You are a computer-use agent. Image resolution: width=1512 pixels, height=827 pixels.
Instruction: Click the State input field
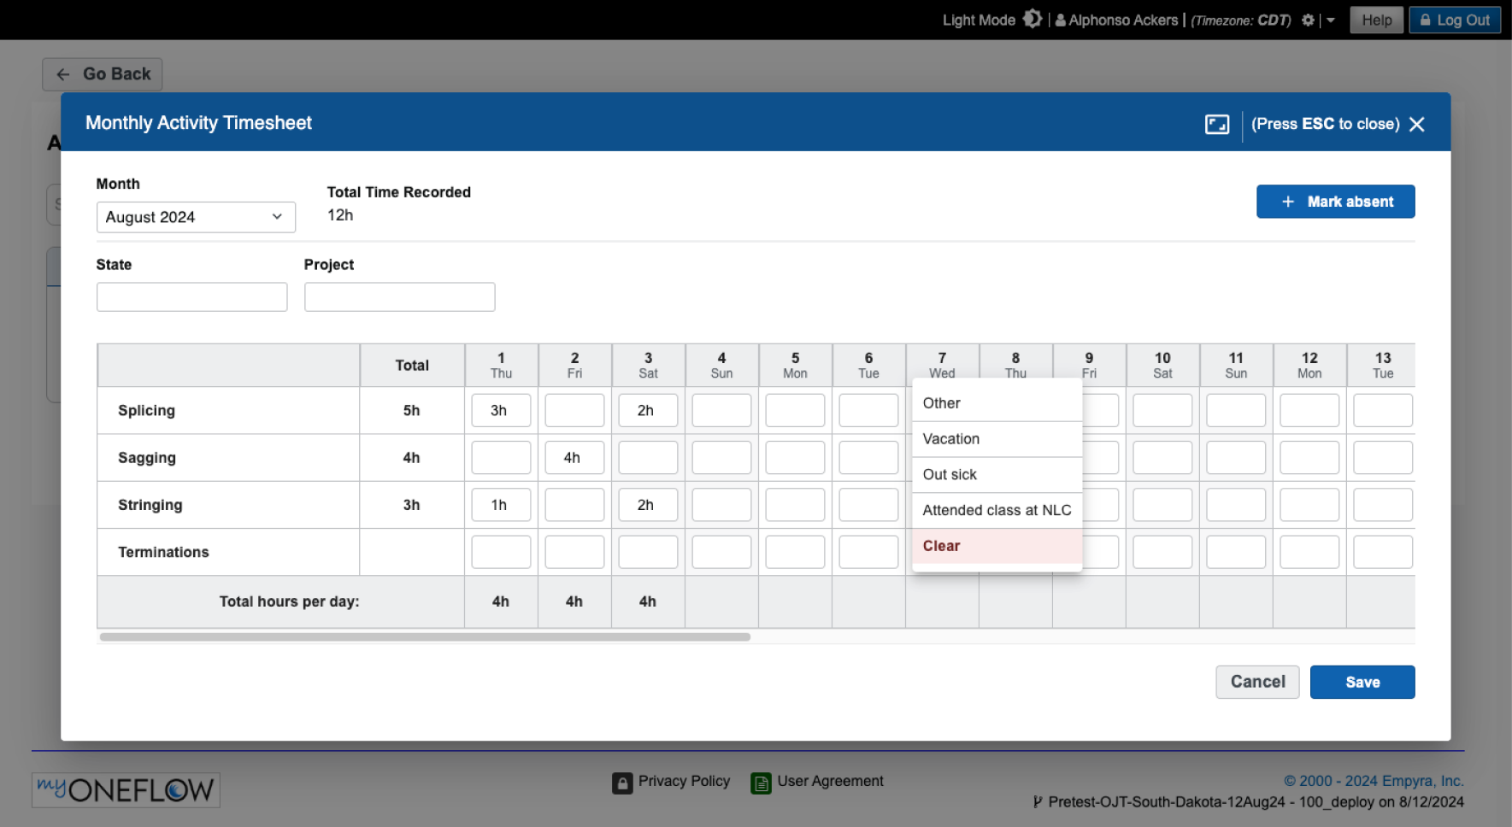point(191,296)
